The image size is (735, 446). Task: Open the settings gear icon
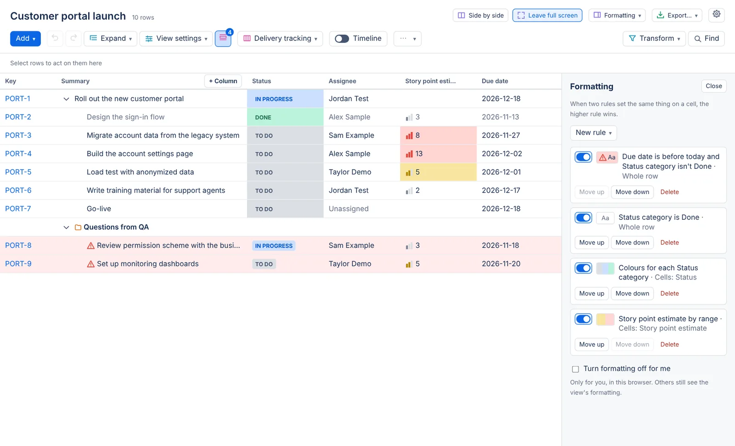click(x=717, y=15)
